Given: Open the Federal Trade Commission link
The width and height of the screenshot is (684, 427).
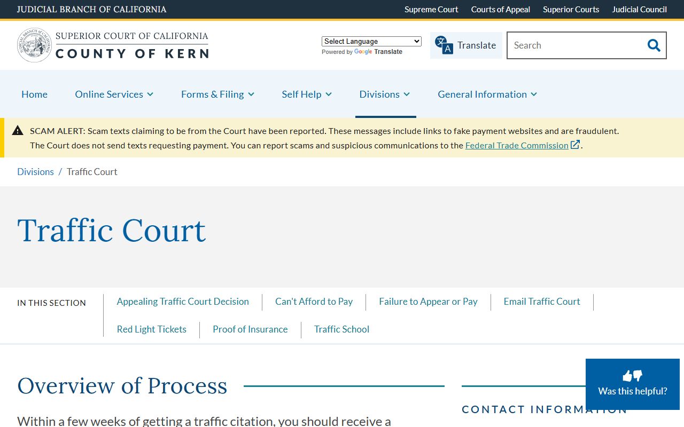Looking at the screenshot, I should tap(517, 145).
